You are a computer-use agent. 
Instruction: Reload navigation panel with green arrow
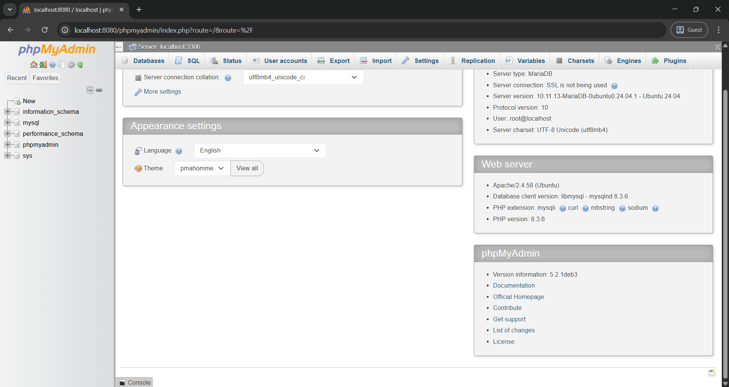pos(80,65)
